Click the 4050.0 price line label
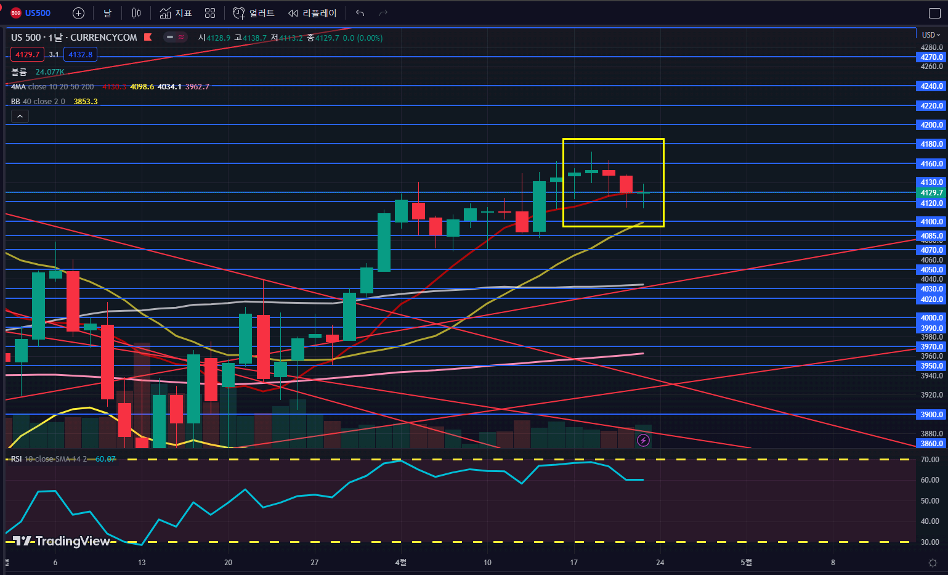This screenshot has height=575, width=948. coord(931,270)
